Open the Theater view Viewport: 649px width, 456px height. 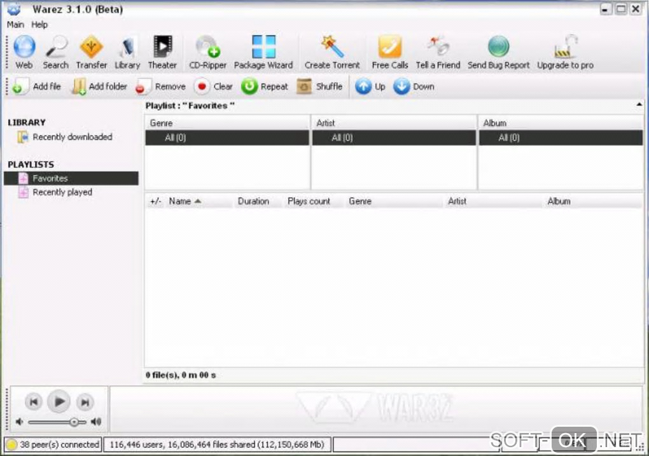coord(162,53)
